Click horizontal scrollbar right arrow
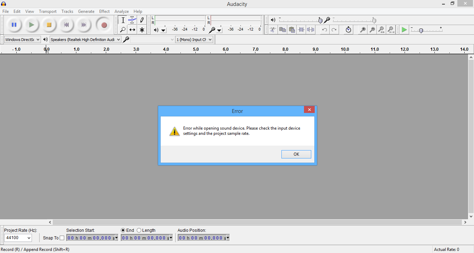Viewport: 474px width, 253px height. click(465, 222)
